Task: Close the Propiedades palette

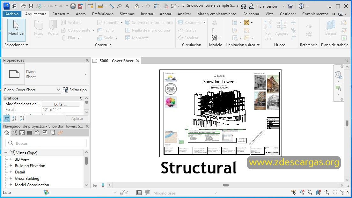Action: (x=87, y=60)
